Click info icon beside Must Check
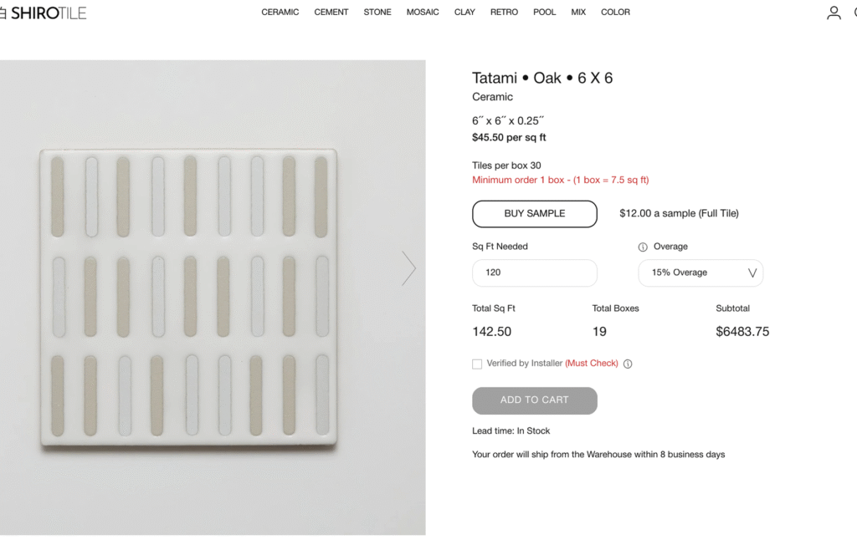Screen dimensions: 857x540 tap(628, 364)
